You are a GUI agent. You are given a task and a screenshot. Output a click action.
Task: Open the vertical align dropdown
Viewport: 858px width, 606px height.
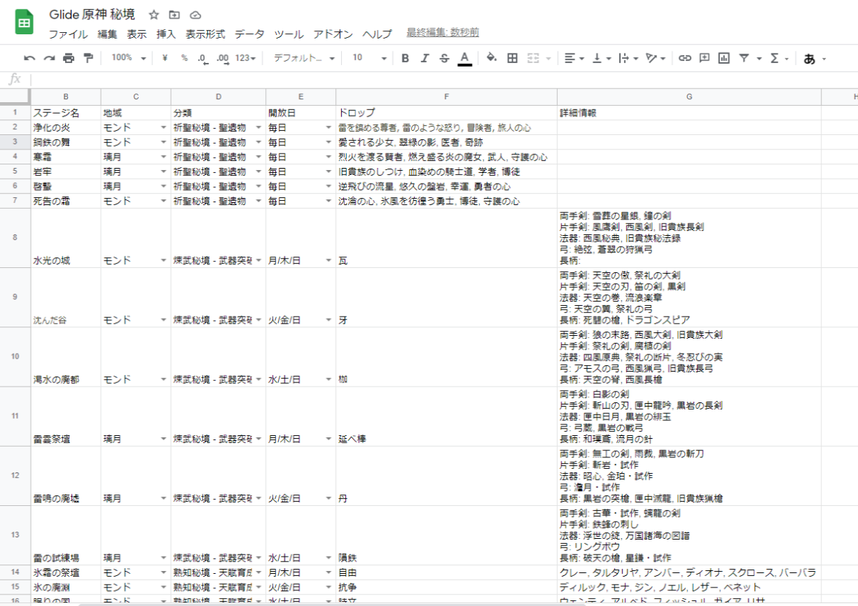(x=601, y=59)
